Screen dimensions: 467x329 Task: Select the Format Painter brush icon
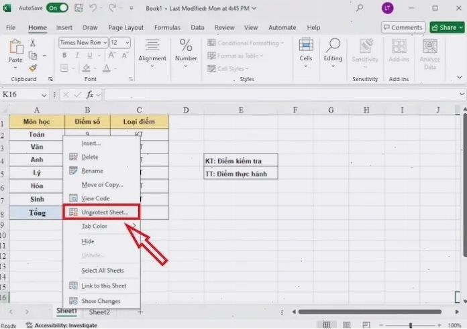[33, 68]
